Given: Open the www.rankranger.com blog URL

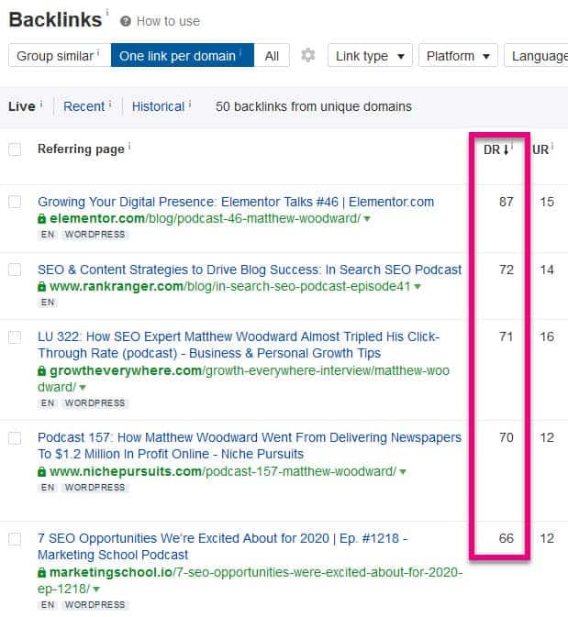Looking at the screenshot, I should pos(230,286).
